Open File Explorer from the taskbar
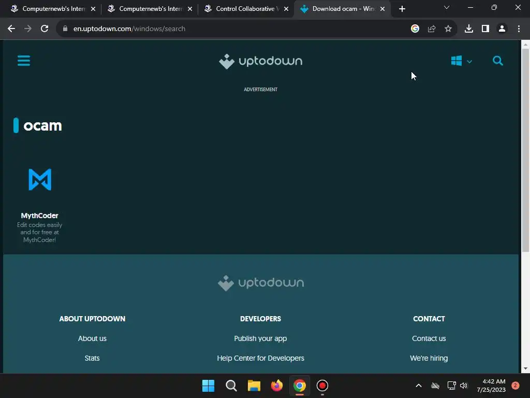This screenshot has height=398, width=530. click(254, 386)
